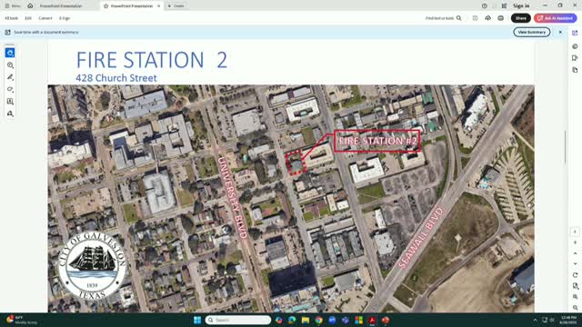Open the Menu hamburger button
The height and width of the screenshot is (327, 582).
pyautogui.click(x=12, y=6)
